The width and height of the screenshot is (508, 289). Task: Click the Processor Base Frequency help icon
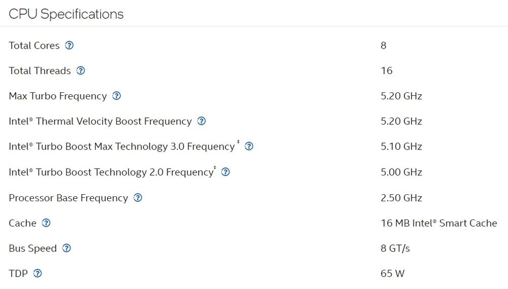tap(138, 198)
